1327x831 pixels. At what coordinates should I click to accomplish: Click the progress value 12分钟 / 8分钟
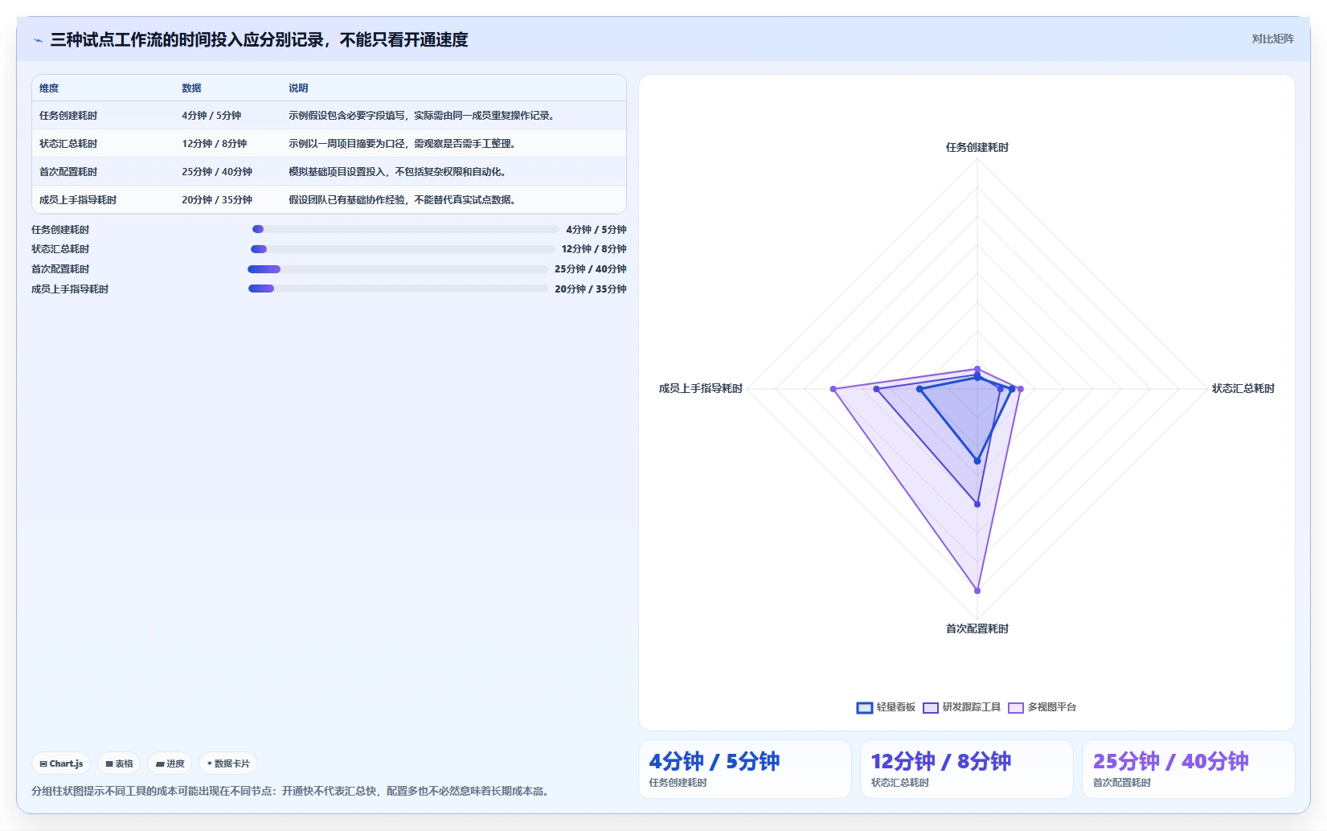coord(594,249)
